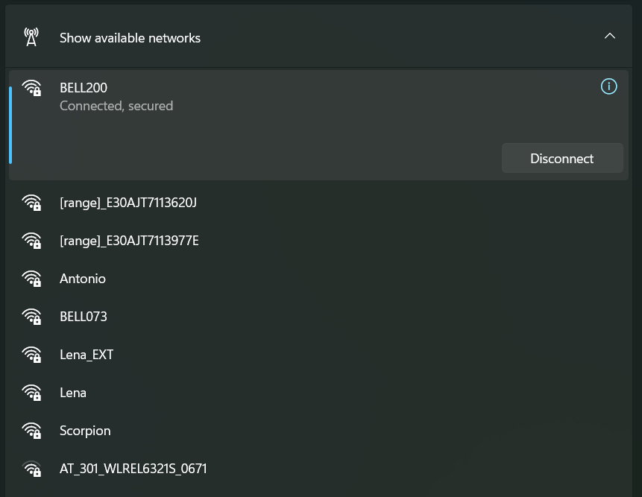Image resolution: width=642 pixels, height=497 pixels.
Task: Click the Wi-Fi icon beside [range]_E30AJT7113620J
Action: [32, 203]
